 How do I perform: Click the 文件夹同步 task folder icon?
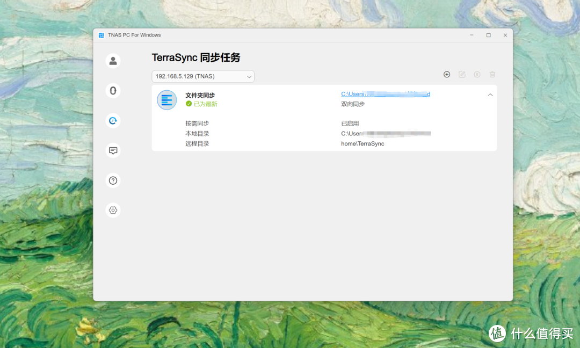click(167, 100)
